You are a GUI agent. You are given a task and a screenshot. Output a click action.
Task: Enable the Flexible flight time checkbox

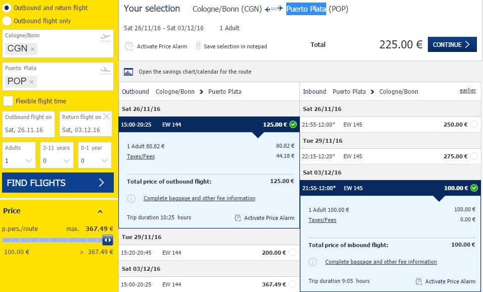click(x=8, y=101)
